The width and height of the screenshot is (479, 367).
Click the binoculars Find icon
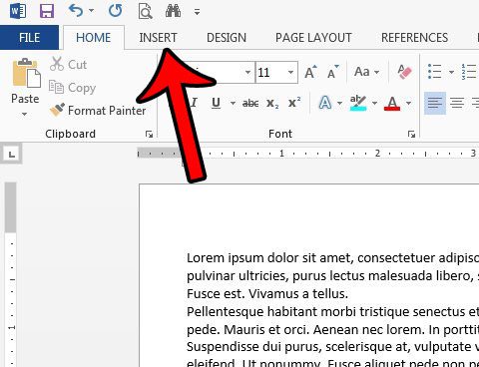tap(174, 11)
